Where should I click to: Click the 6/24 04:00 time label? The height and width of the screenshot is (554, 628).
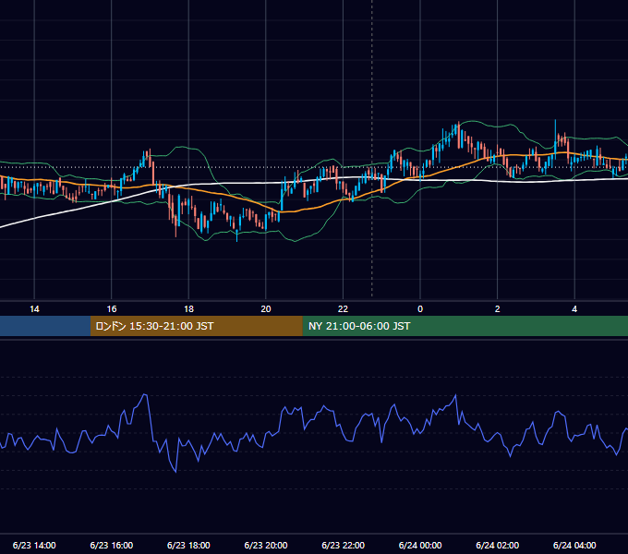tap(574, 545)
